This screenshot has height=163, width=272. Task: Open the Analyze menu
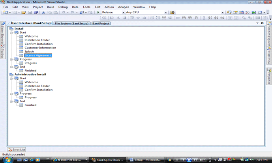124,7
